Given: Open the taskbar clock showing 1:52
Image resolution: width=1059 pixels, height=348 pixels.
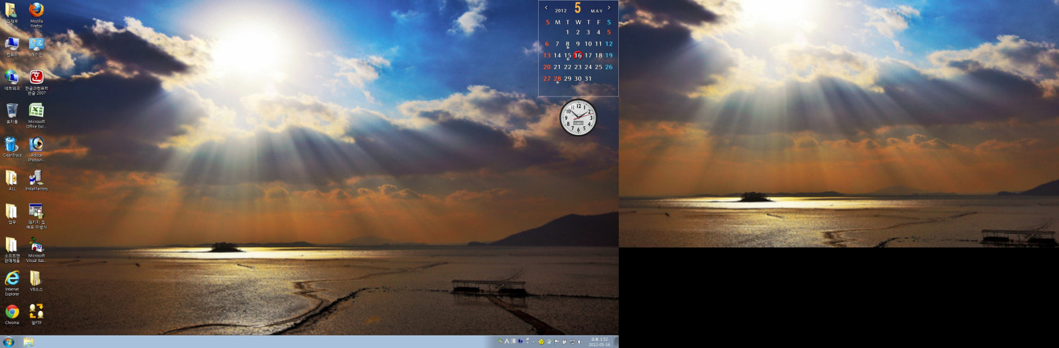Looking at the screenshot, I should tap(599, 342).
